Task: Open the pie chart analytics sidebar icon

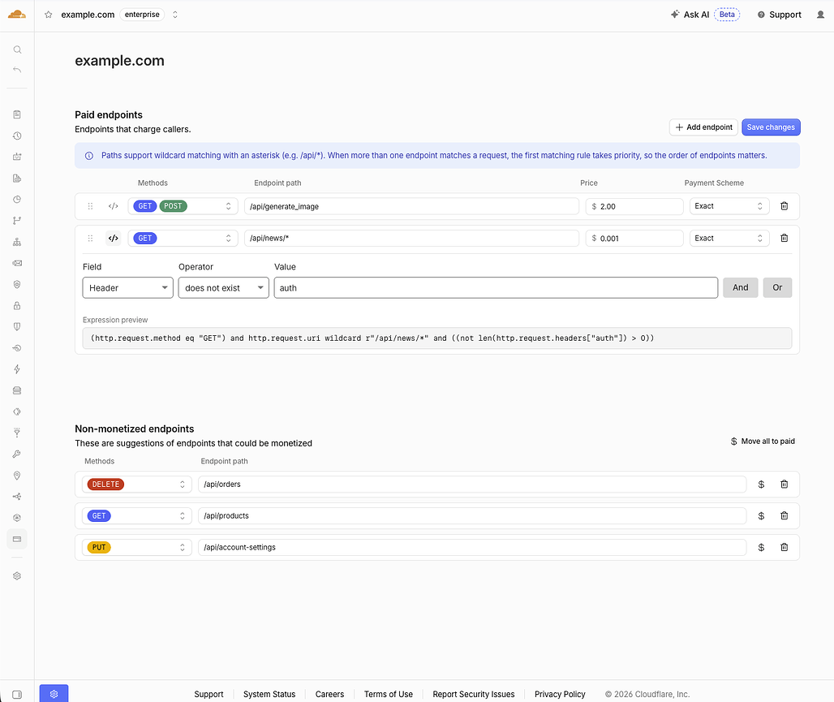Action: point(17,200)
